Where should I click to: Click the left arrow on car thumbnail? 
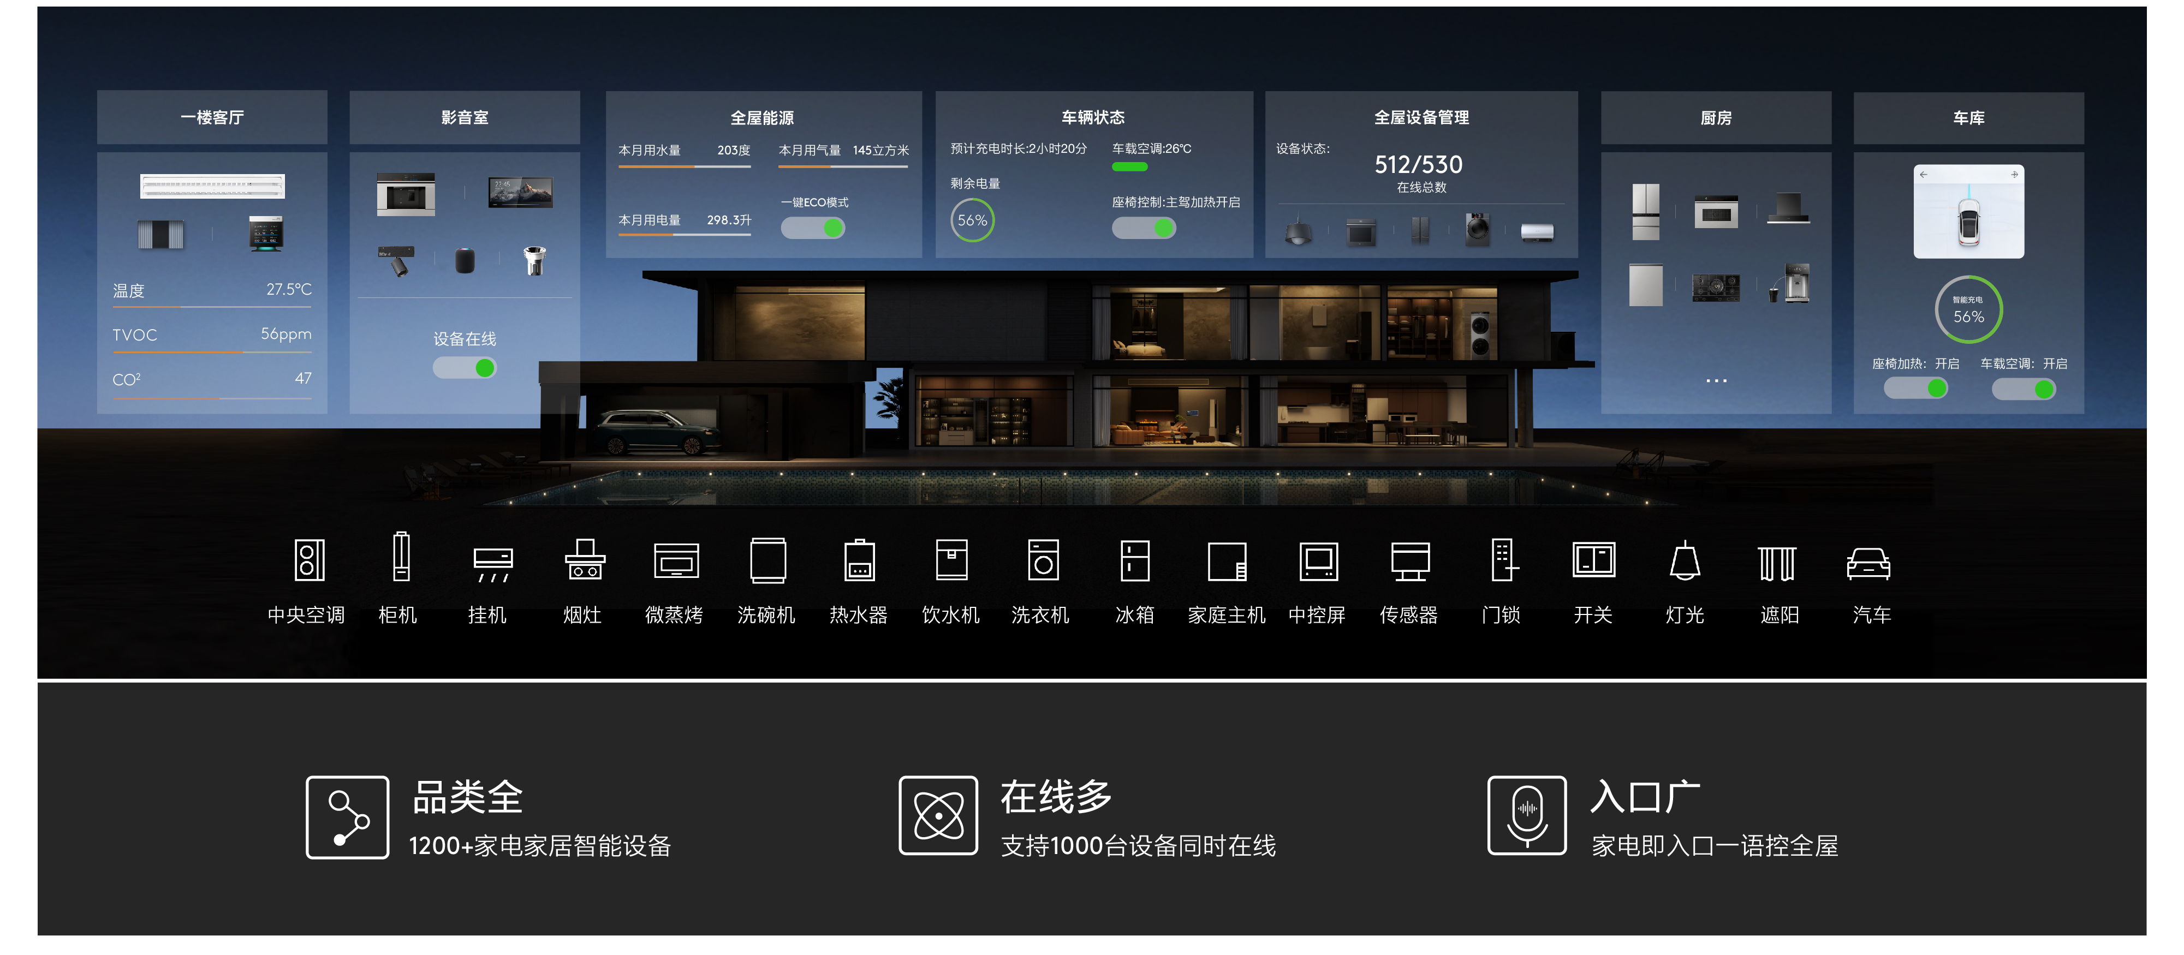coord(1923,175)
